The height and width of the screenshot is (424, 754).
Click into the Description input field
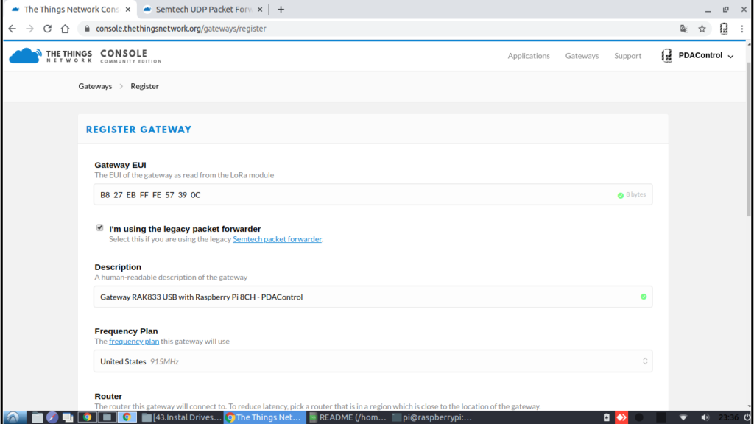373,297
